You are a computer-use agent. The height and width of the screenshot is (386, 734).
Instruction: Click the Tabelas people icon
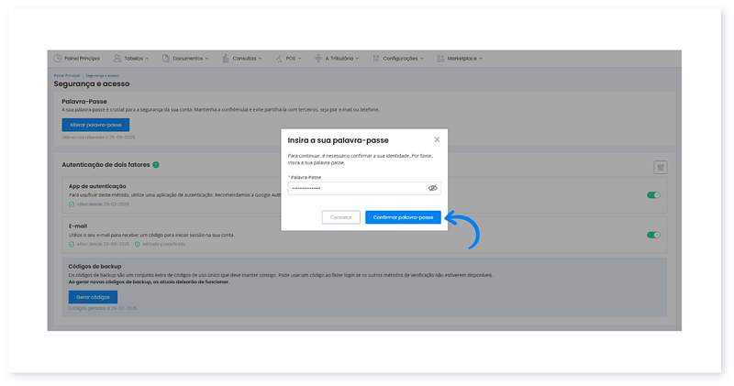tap(117, 58)
